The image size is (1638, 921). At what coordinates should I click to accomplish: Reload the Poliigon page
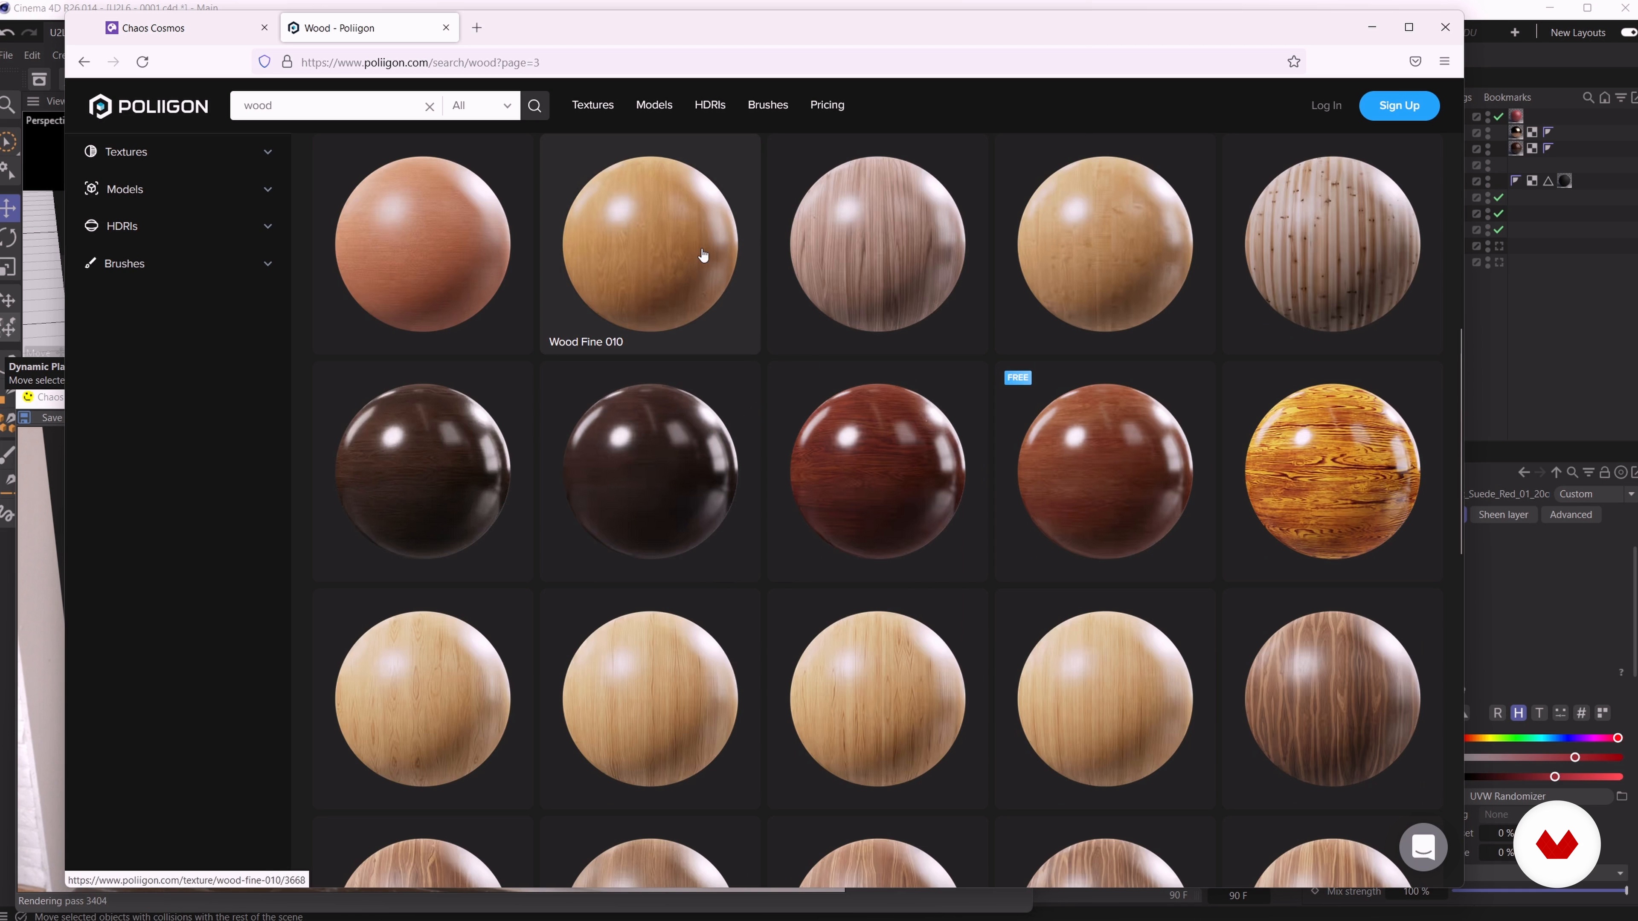tap(142, 62)
